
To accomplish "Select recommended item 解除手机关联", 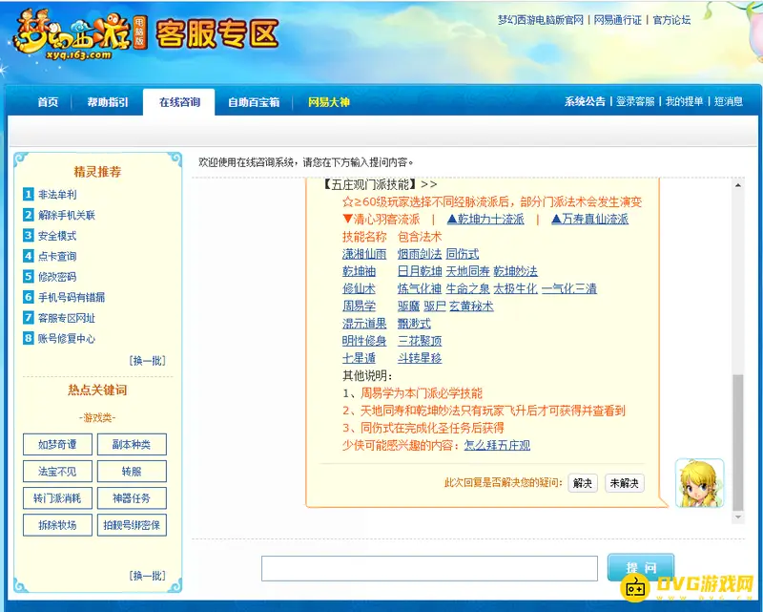I will (x=67, y=215).
